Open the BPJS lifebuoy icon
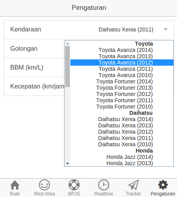The width and height of the screenshot is (177, 197). (74, 185)
